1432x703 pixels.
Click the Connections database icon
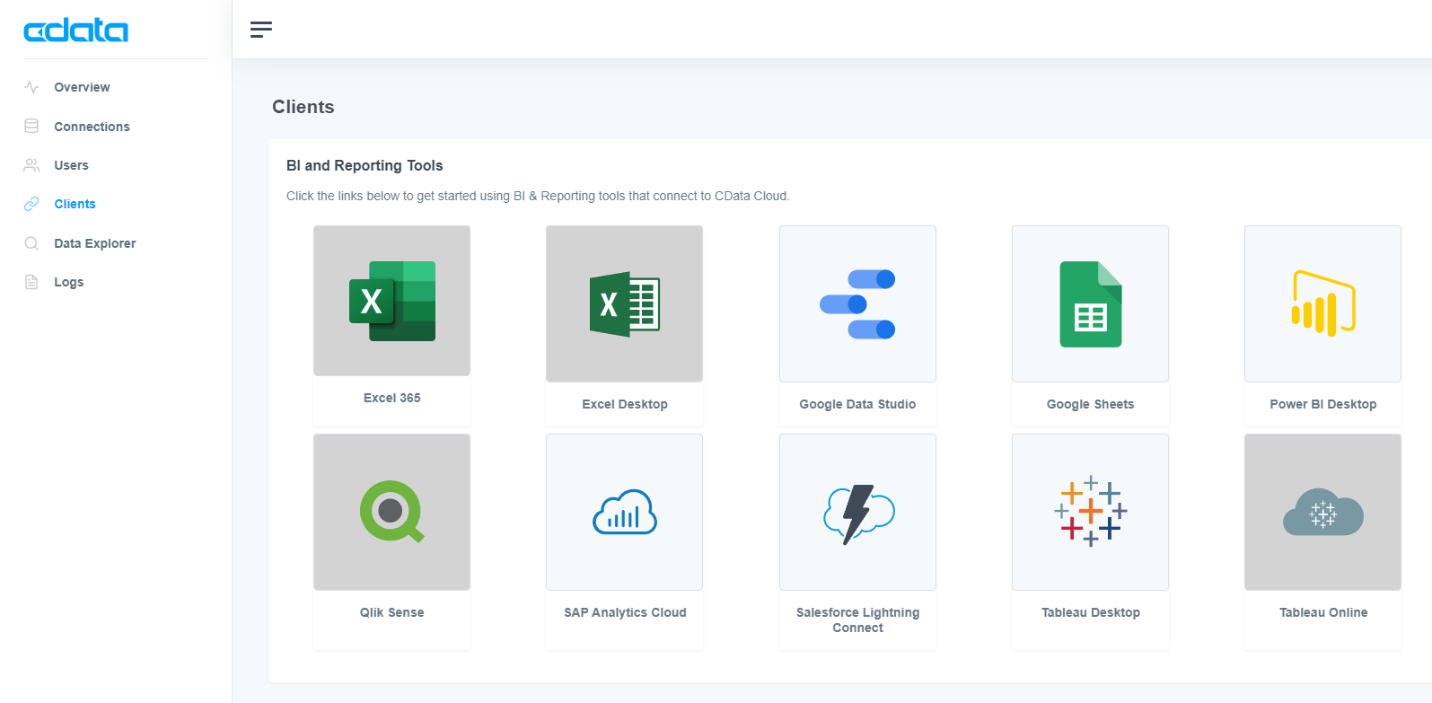tap(31, 127)
